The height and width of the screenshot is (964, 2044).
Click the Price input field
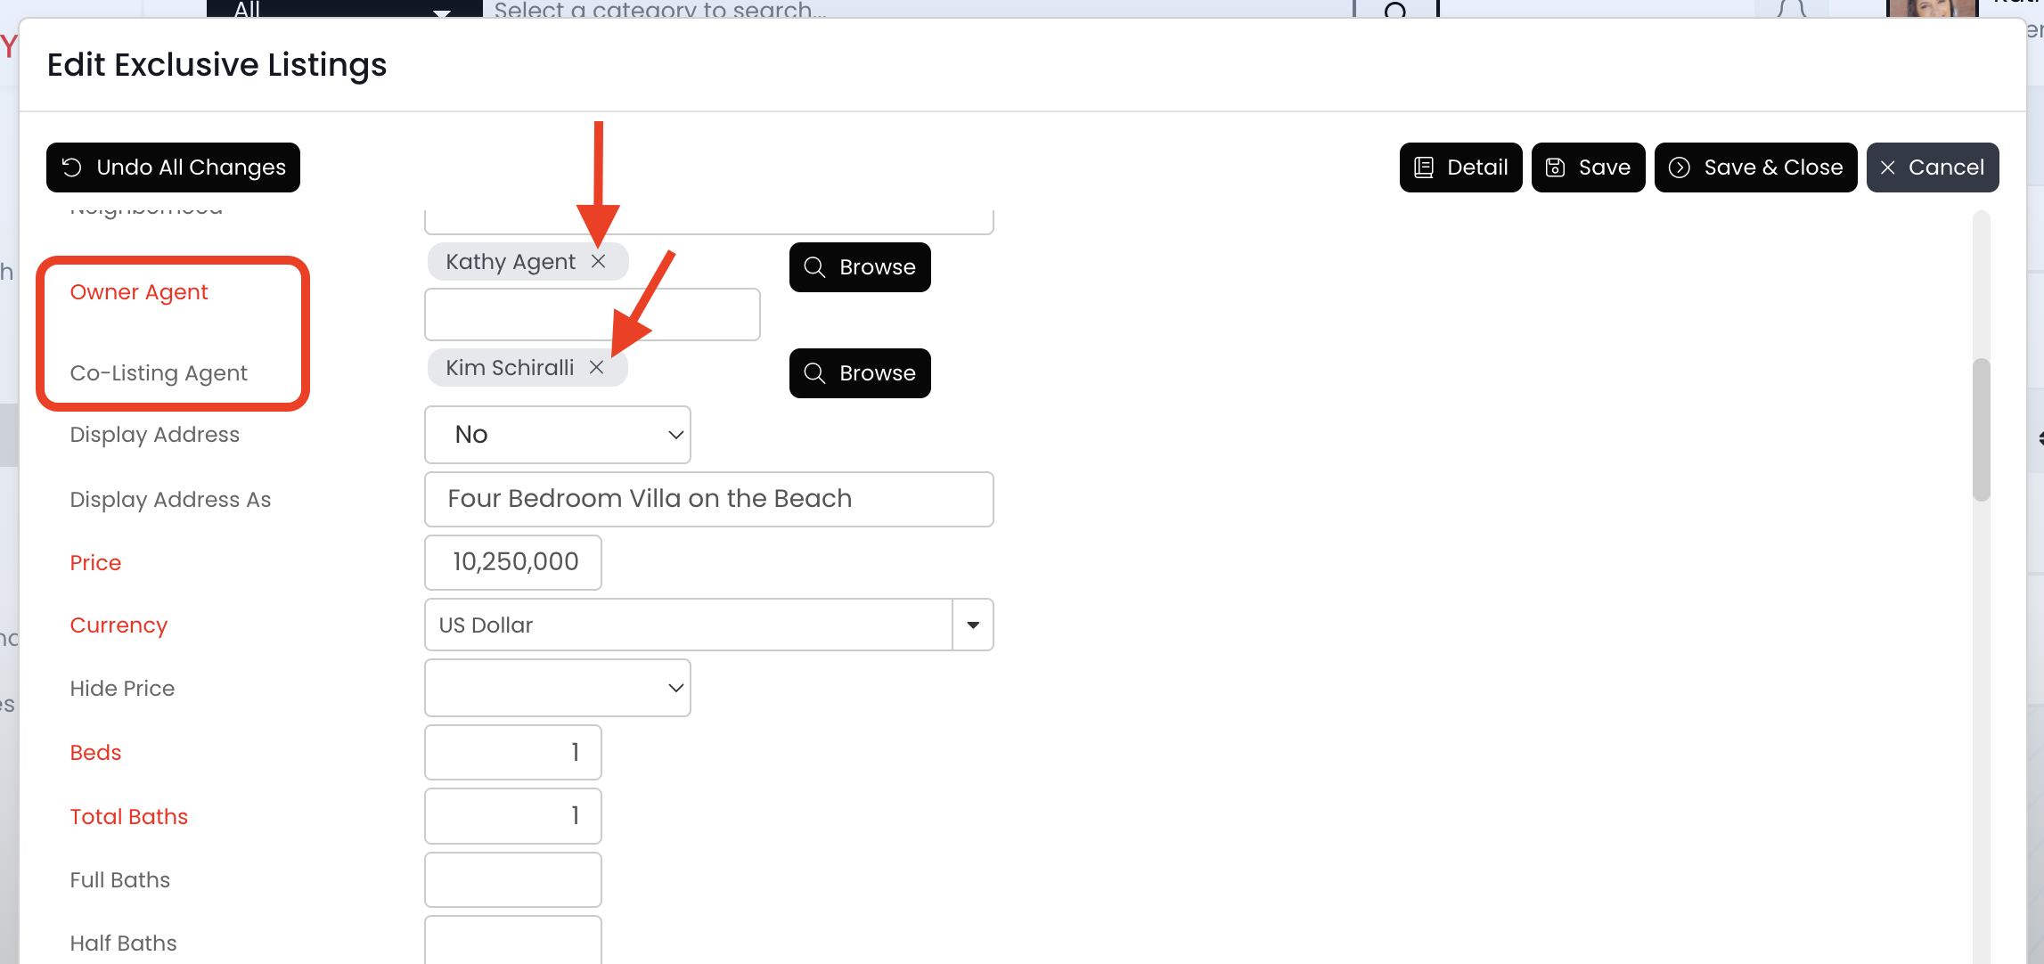(x=513, y=562)
